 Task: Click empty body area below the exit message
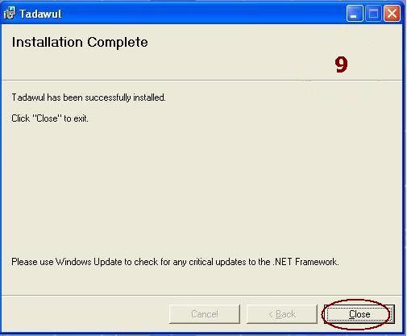pos(201,188)
